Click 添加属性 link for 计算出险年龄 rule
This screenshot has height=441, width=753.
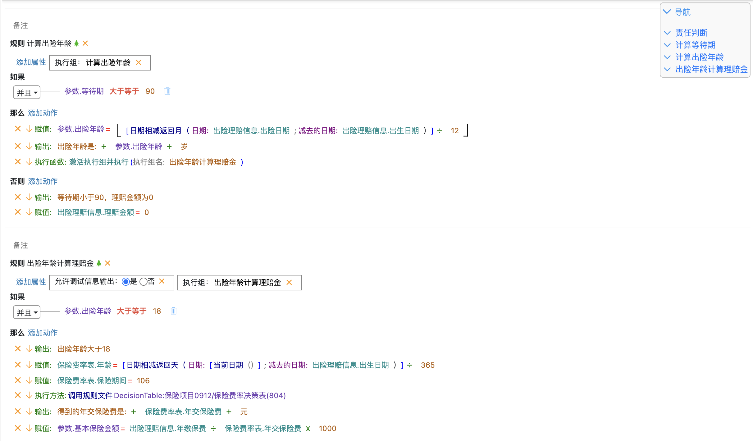[x=31, y=62]
